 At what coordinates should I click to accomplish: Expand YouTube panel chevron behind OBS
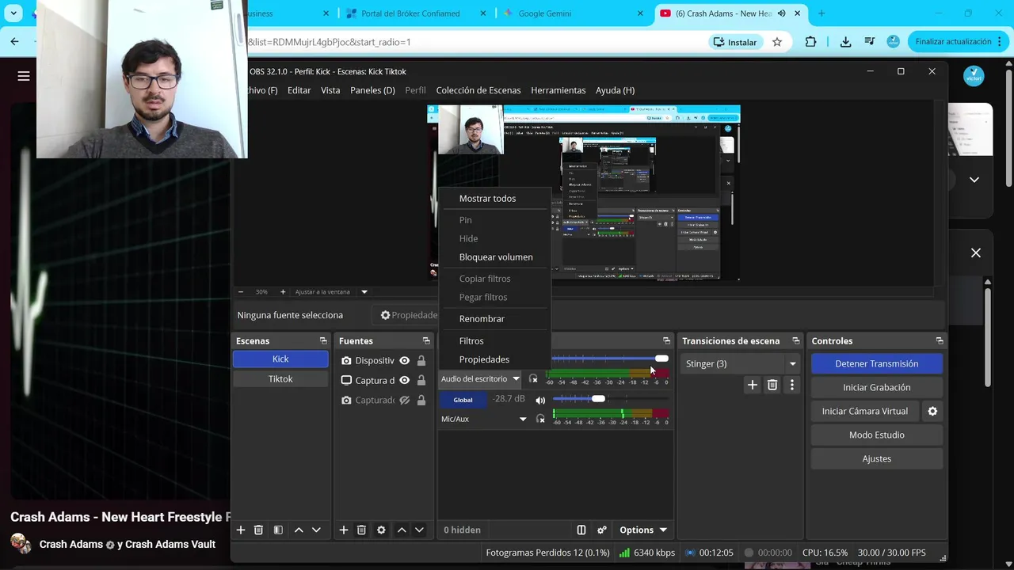(974, 180)
